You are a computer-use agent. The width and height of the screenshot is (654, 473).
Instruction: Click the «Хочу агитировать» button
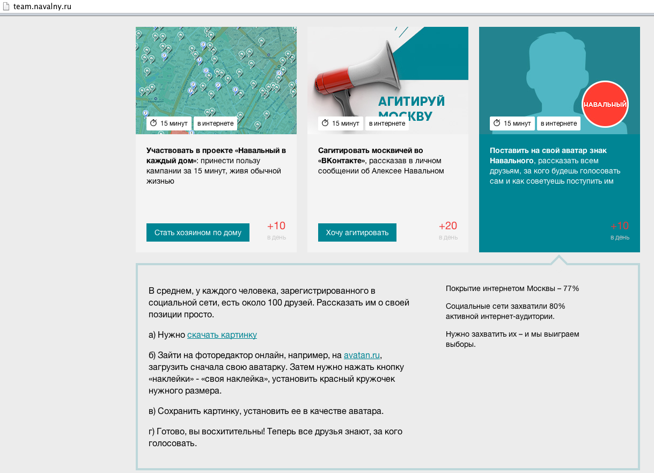(x=357, y=232)
